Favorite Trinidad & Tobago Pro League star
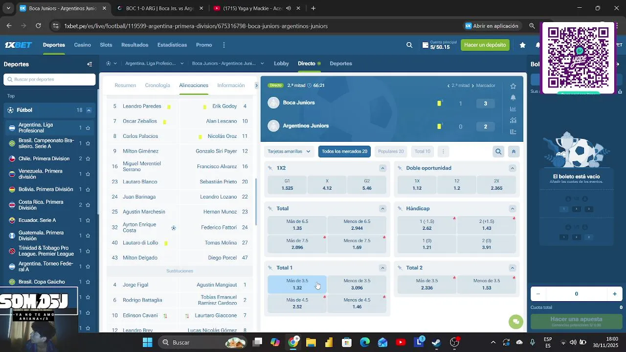 (x=88, y=251)
